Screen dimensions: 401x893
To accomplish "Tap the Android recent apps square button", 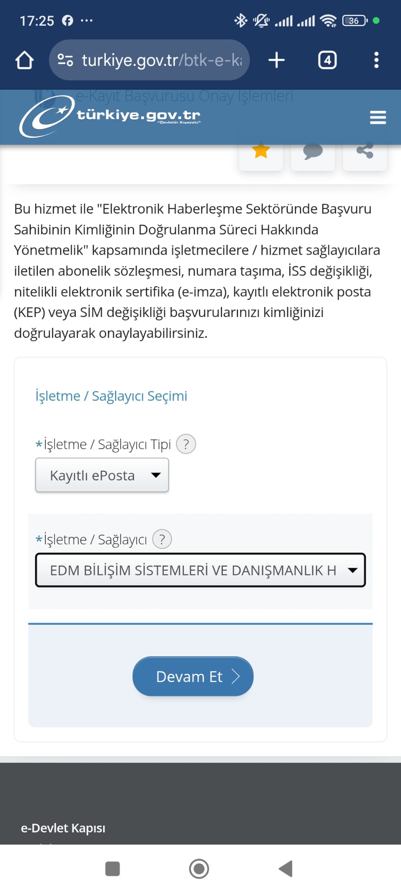I will tap(113, 869).
